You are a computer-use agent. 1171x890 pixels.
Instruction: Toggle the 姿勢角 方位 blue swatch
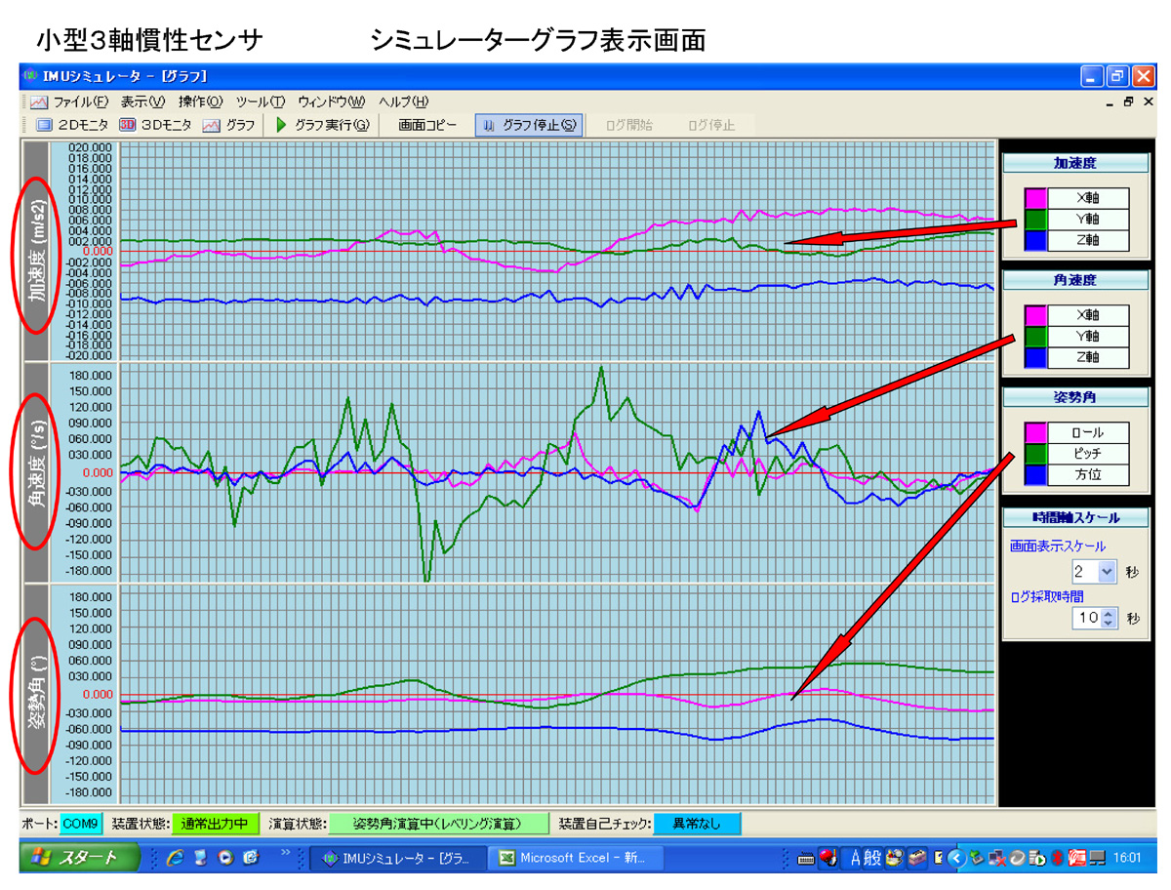[1035, 475]
